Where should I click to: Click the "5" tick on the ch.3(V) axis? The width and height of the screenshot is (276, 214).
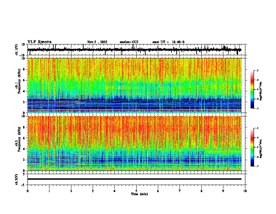tap(24, 174)
